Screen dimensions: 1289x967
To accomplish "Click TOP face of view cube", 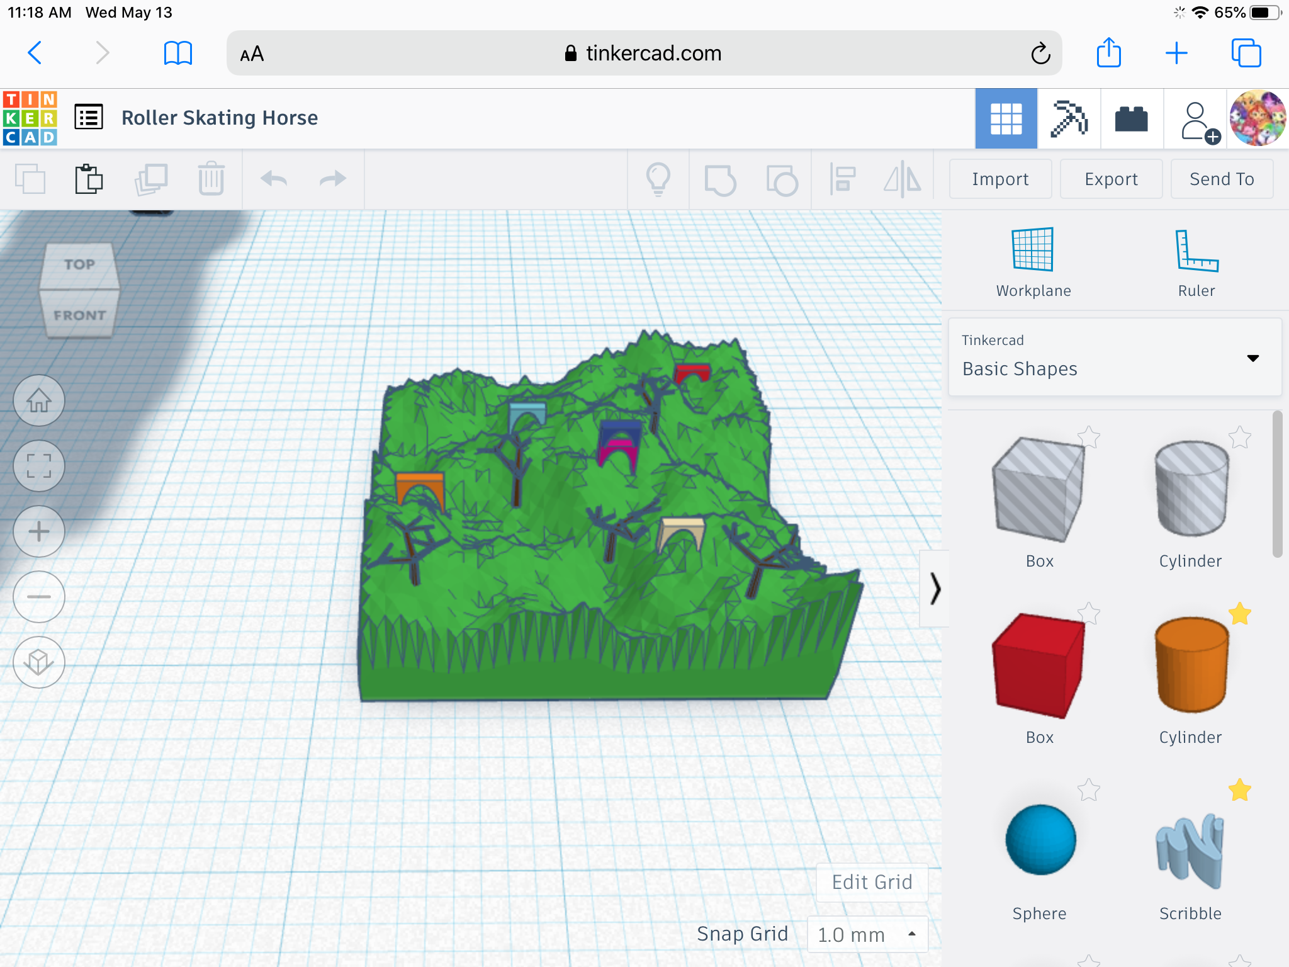I will click(79, 265).
